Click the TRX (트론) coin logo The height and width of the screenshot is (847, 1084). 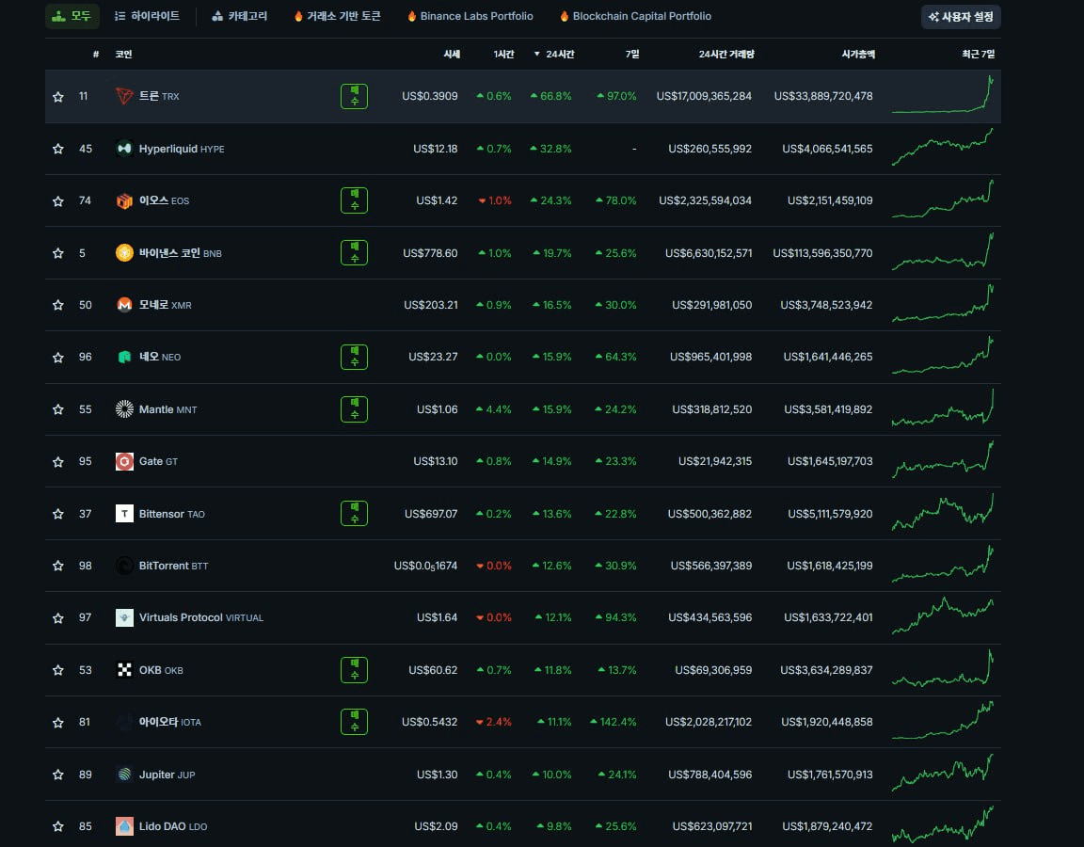pos(124,96)
